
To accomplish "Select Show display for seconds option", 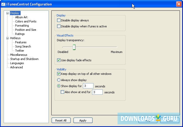I will [59, 86].
